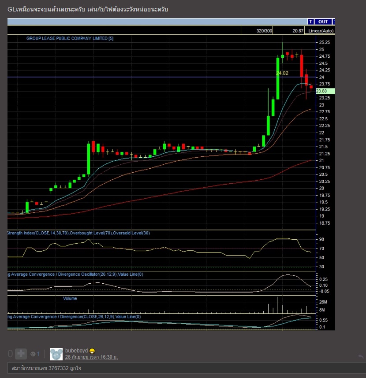The width and height of the screenshot is (366, 378).
Task: Click the Relative Strength Index indicator label
Action: 78,233
